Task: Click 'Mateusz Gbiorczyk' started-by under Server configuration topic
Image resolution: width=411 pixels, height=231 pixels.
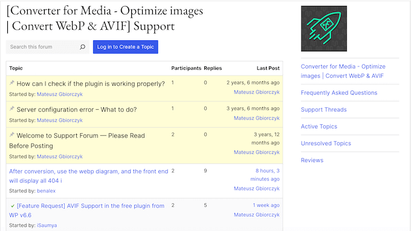Action: click(60, 121)
